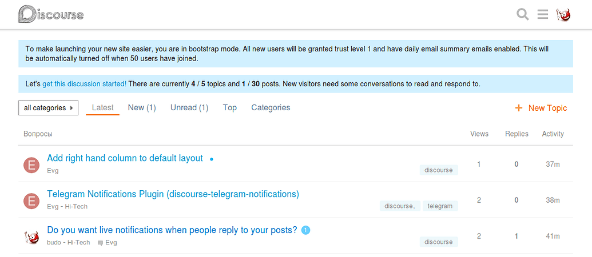Open the Telegram Notifications Plugin topic
The image size is (592, 257).
[173, 194]
